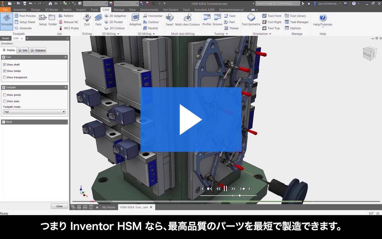
Task: Toggle Show shaft checkbox
Action: pos(5,65)
